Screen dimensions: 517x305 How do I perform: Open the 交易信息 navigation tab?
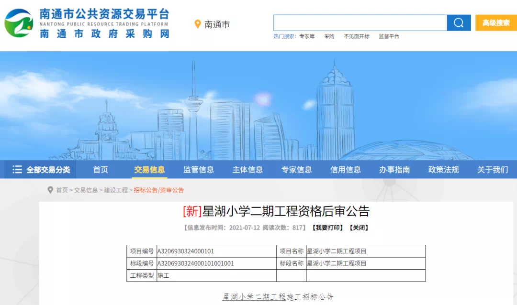pyautogui.click(x=149, y=170)
